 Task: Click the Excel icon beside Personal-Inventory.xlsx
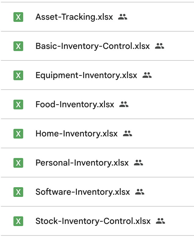coord(18,163)
